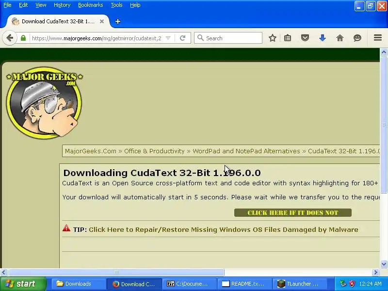Switch to TLauncher taskbar item
Viewport: 388px width, 291px height.
coord(300,284)
